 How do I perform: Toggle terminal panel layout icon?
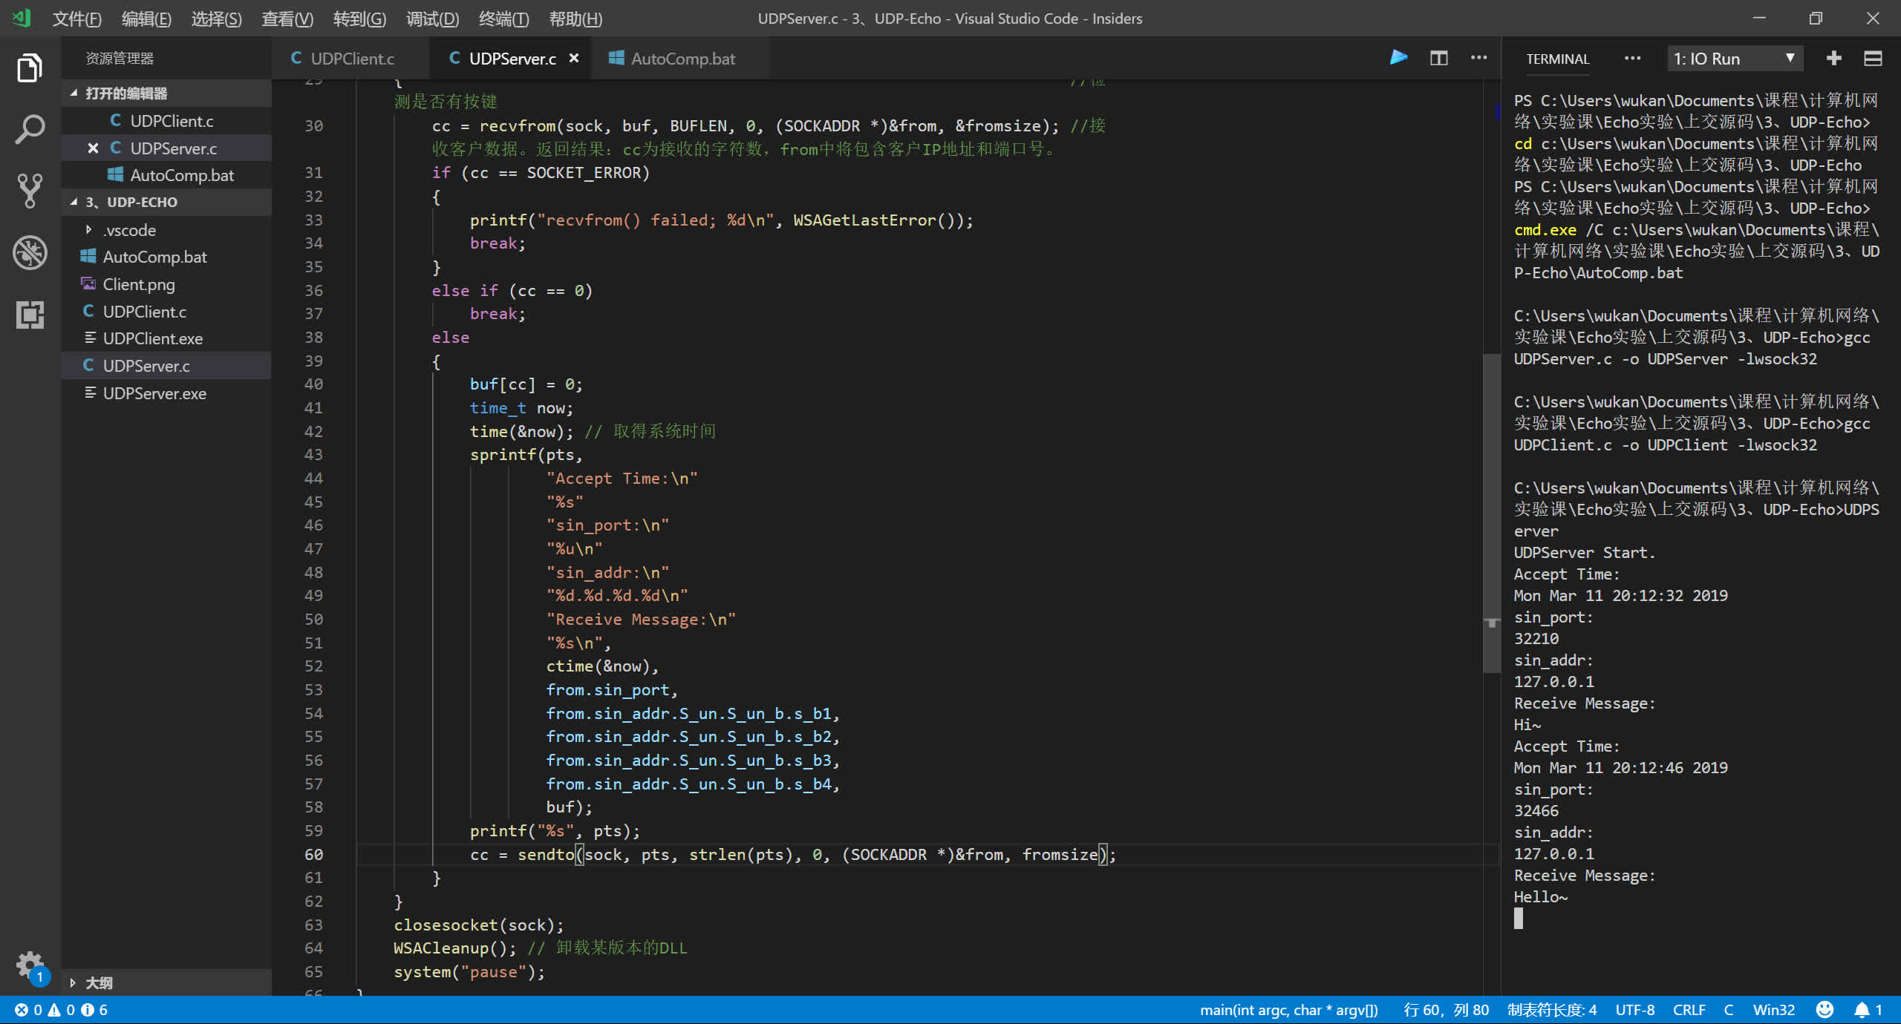(x=1873, y=58)
